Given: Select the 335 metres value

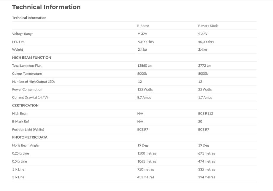Looking at the screenshot, I should [207, 169].
